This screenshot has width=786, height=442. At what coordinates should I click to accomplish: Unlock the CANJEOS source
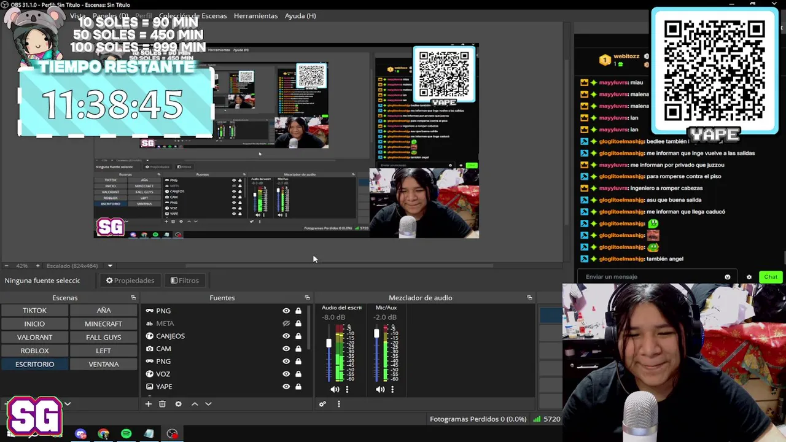(298, 336)
